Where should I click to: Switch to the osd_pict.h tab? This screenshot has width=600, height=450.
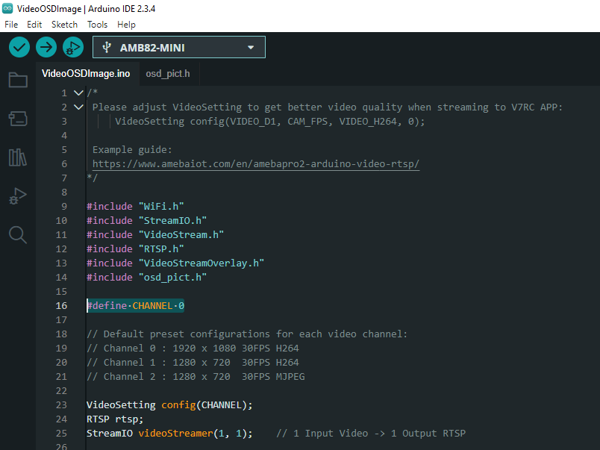click(167, 74)
